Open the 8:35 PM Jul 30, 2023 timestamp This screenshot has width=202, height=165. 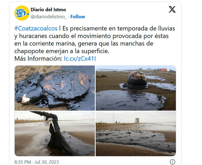point(37,162)
